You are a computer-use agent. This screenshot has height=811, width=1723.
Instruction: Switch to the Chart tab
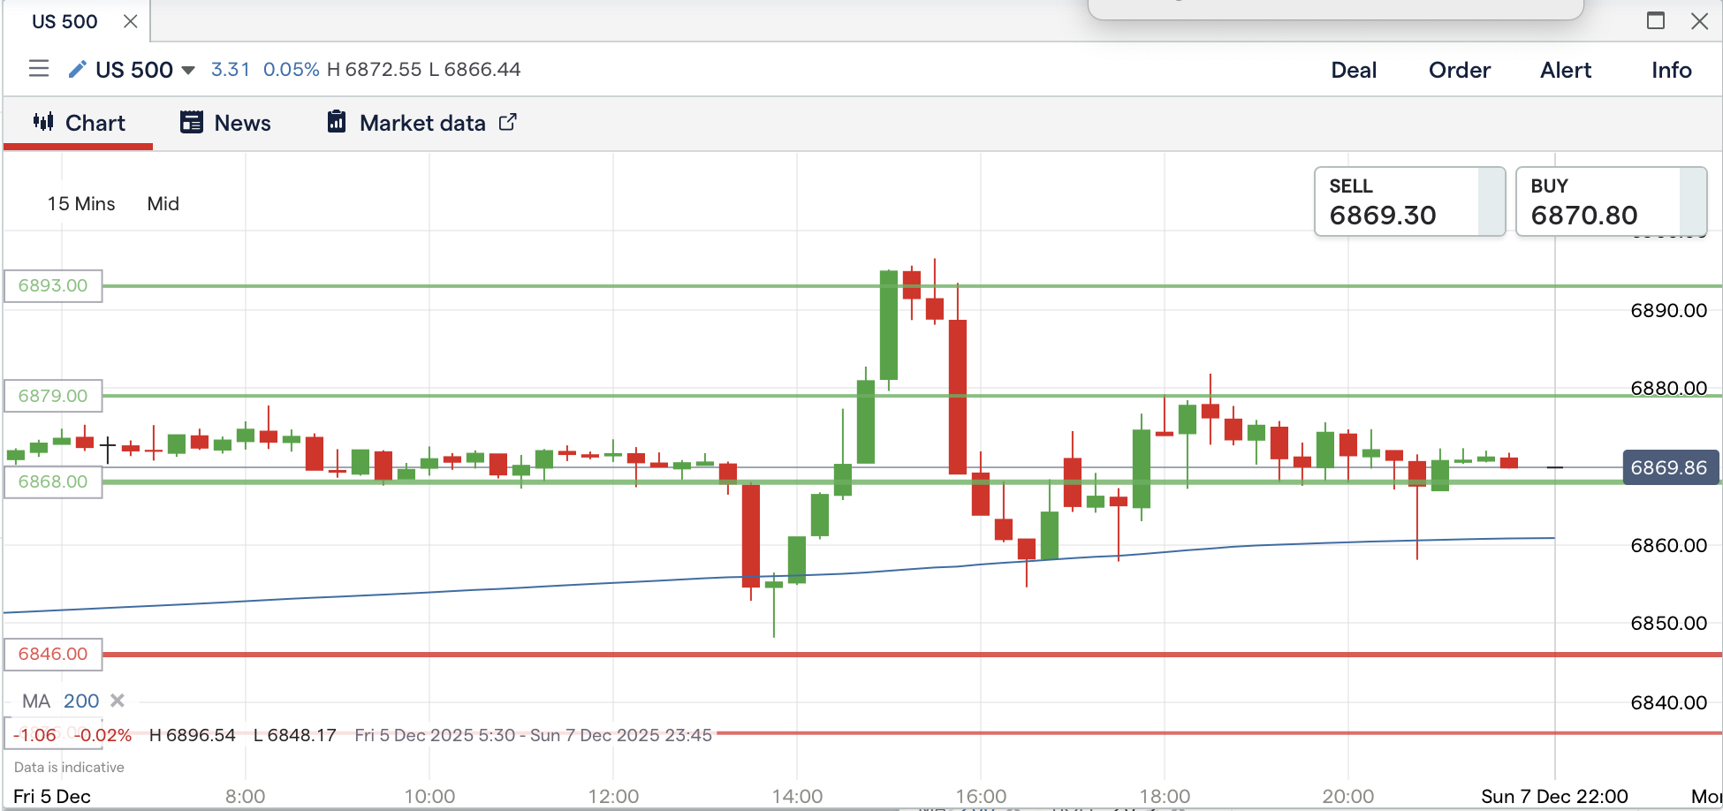click(80, 123)
